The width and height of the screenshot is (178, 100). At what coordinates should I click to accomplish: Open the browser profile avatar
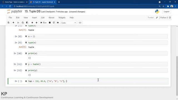click(172, 6)
